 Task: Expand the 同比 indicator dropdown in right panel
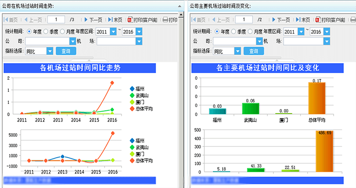pos(237,51)
